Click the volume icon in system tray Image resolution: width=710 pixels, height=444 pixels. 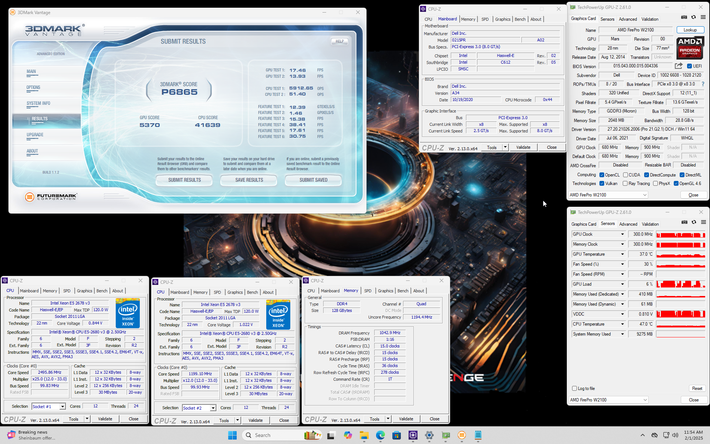pos(675,435)
